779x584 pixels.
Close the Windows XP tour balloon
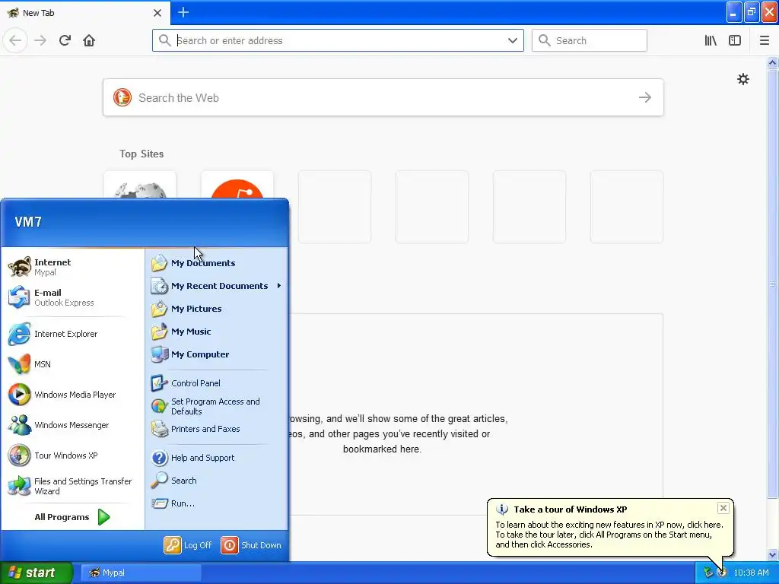tap(723, 507)
